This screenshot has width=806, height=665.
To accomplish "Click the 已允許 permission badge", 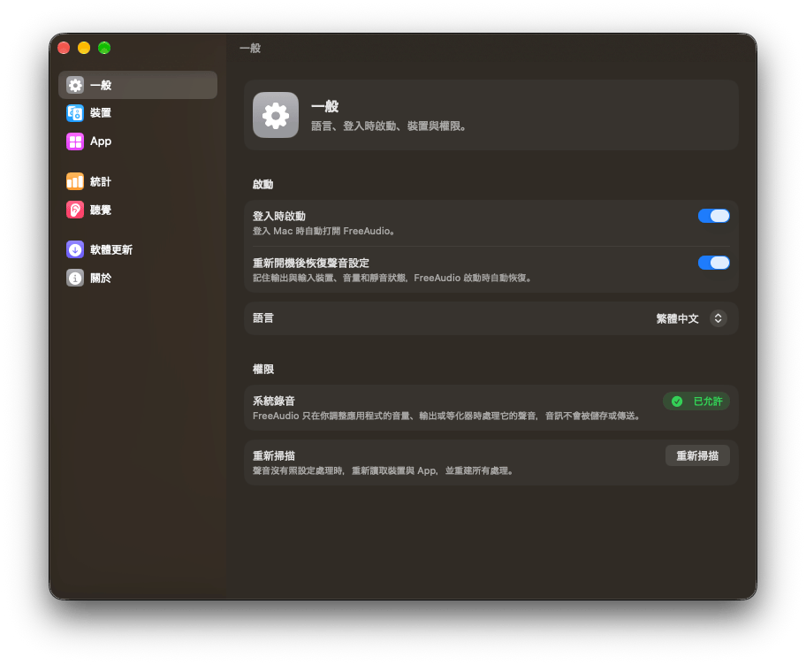I will click(696, 401).
